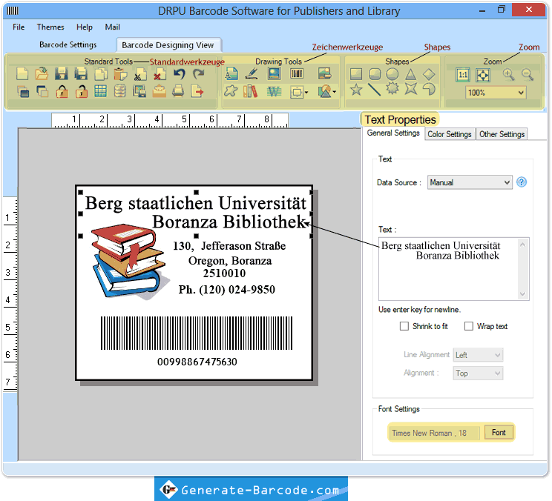Screen dimensions: 552x501
Task: Click the Font button
Action: pyautogui.click(x=499, y=432)
